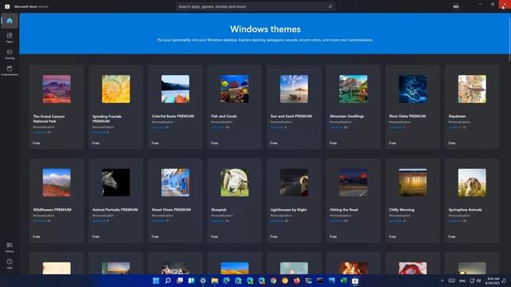Open the user profile avatar in the title bar

456,6
